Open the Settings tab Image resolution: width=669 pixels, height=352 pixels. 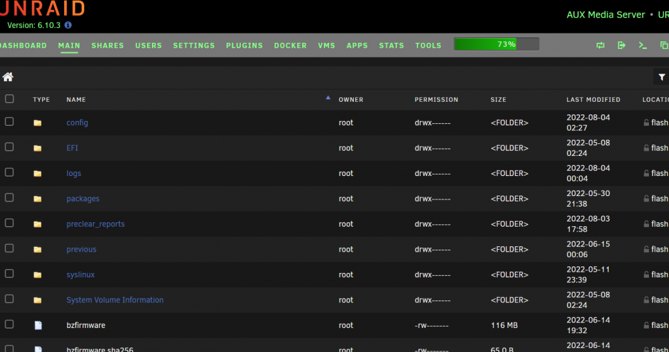click(194, 46)
